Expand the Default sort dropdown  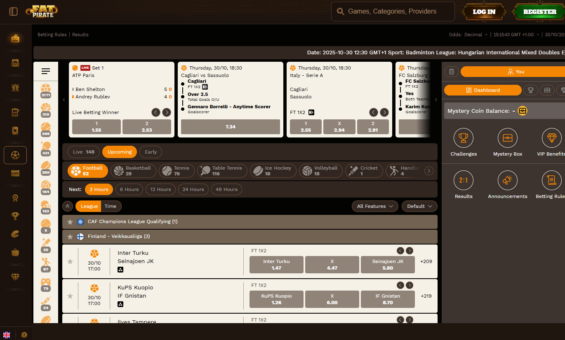point(419,206)
